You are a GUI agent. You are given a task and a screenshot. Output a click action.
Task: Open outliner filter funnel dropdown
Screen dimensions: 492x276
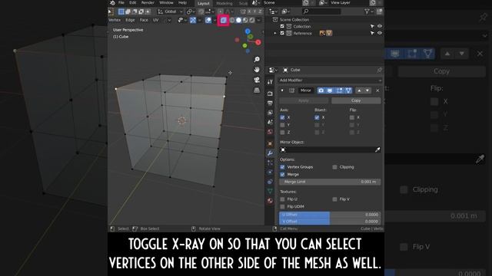point(368,11)
